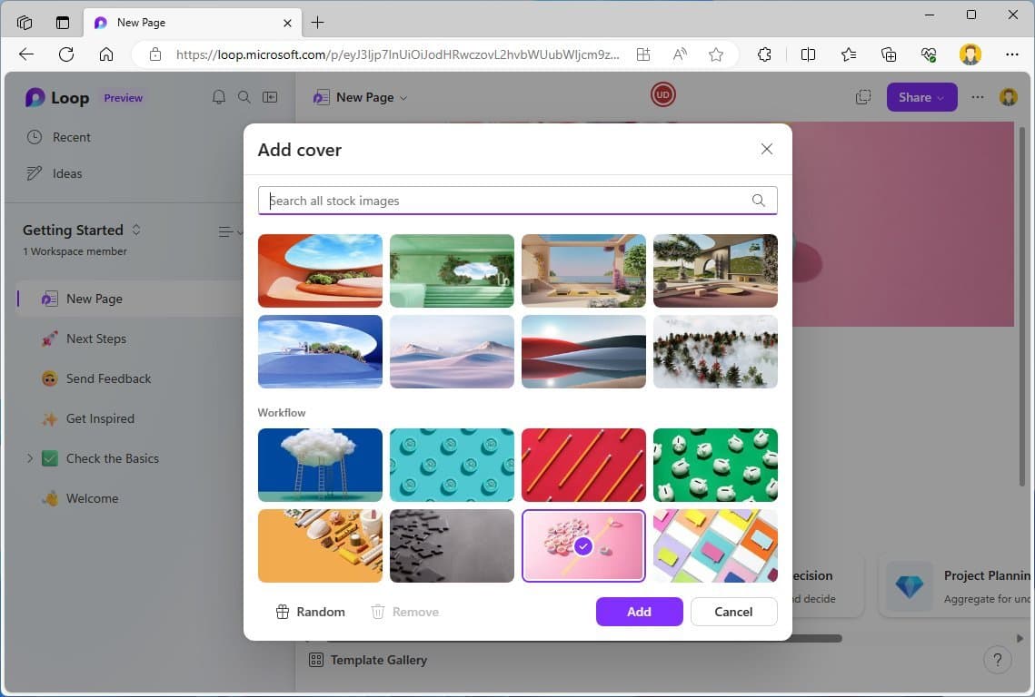
Task: Open the Getting Started workspace switcher
Action: [x=136, y=230]
